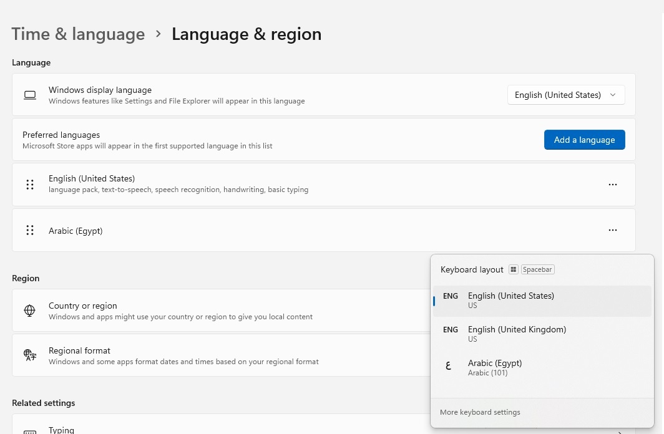
Task: Click the globe icon next to Country or region
Action: 30,311
